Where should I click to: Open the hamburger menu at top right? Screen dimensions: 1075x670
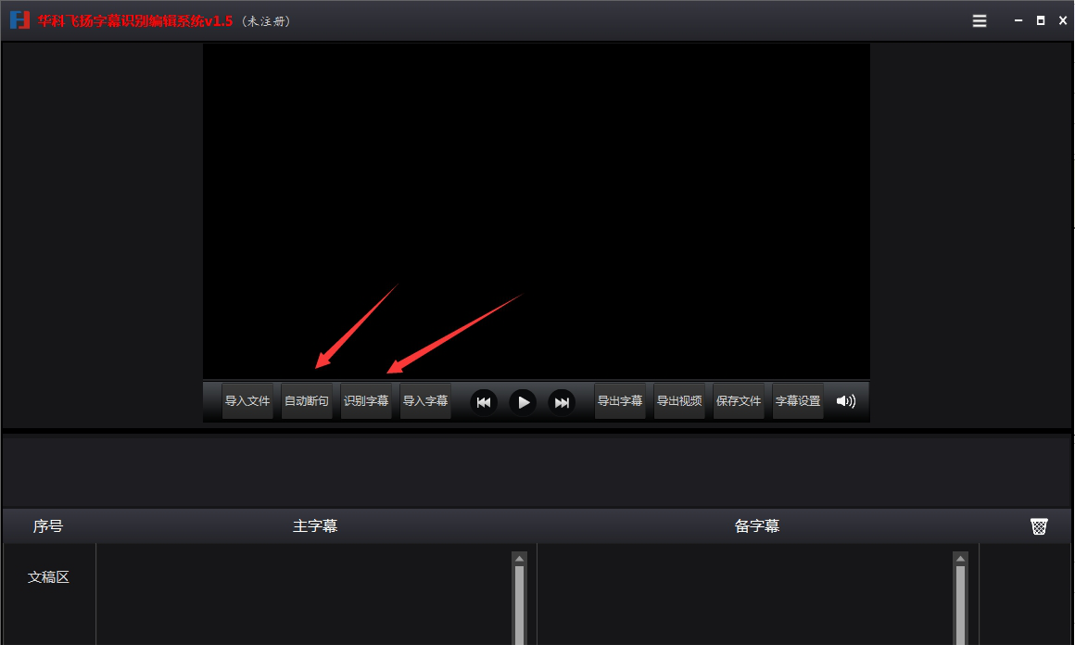point(979,20)
